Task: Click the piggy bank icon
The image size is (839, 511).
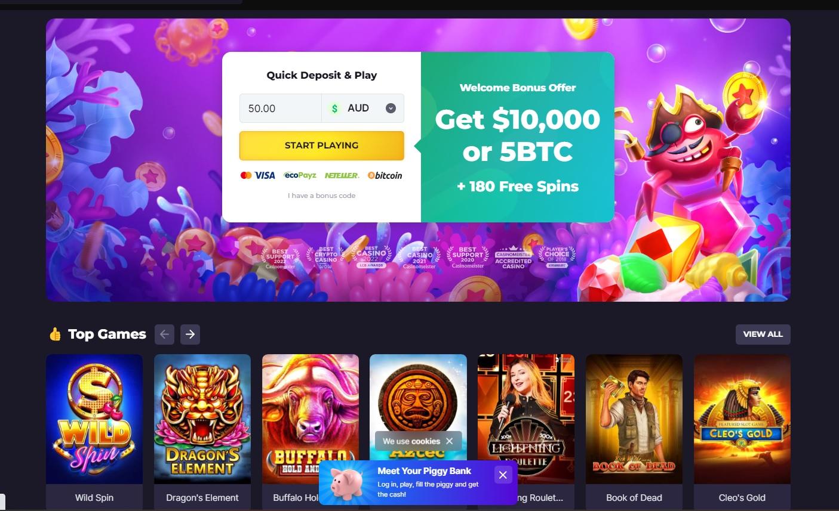Action: (x=347, y=482)
